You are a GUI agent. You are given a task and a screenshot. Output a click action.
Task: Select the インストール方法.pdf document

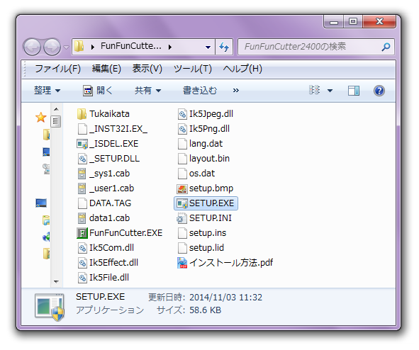225,263
